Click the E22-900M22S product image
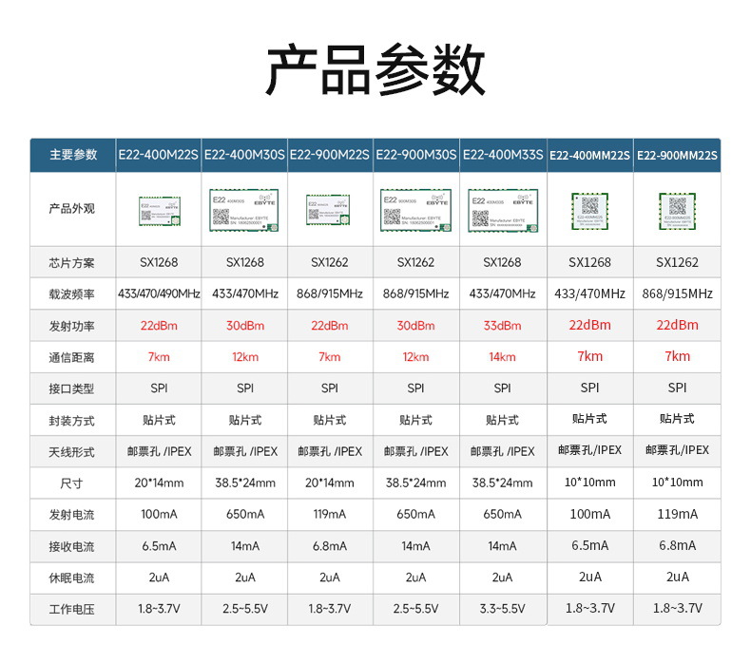 click(328, 210)
